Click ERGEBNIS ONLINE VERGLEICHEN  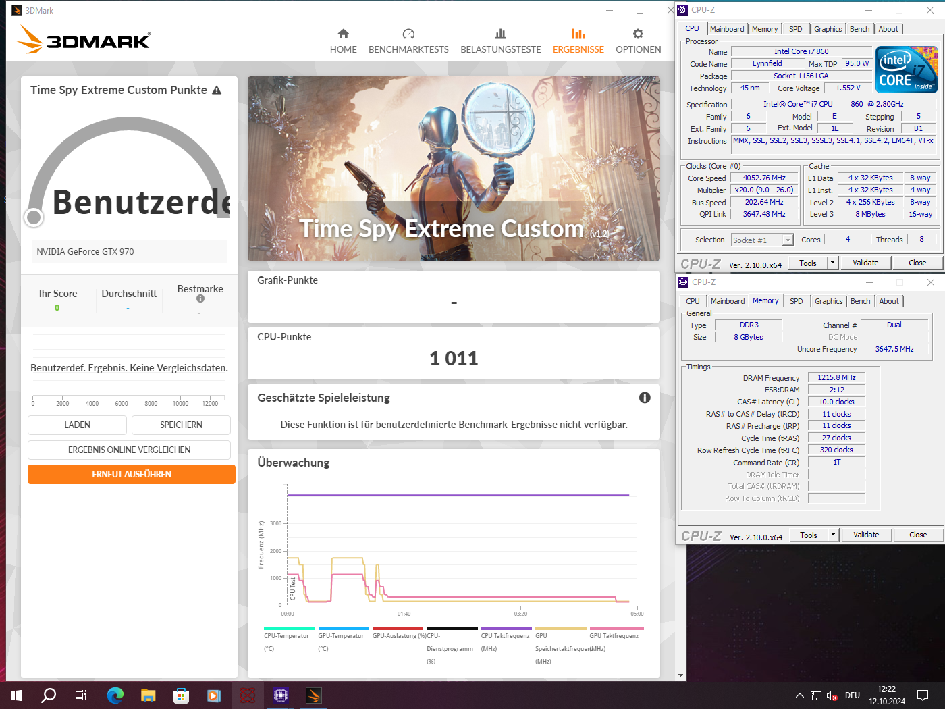129,450
